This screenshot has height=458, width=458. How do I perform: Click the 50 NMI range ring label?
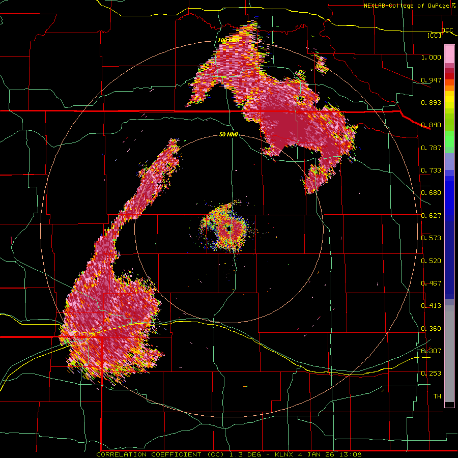(228, 135)
